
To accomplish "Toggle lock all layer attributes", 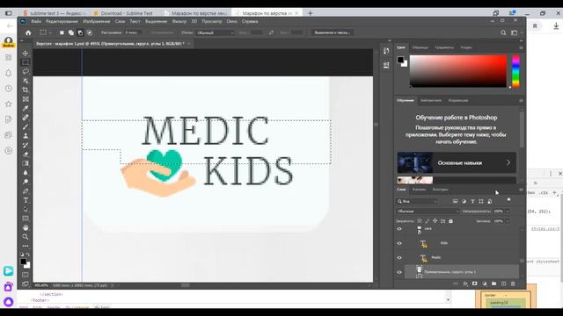I will point(450,221).
